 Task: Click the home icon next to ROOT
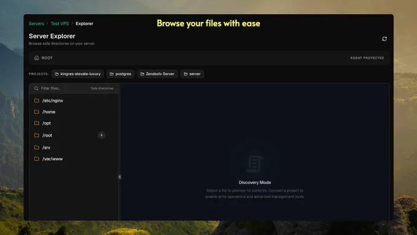pyautogui.click(x=37, y=58)
